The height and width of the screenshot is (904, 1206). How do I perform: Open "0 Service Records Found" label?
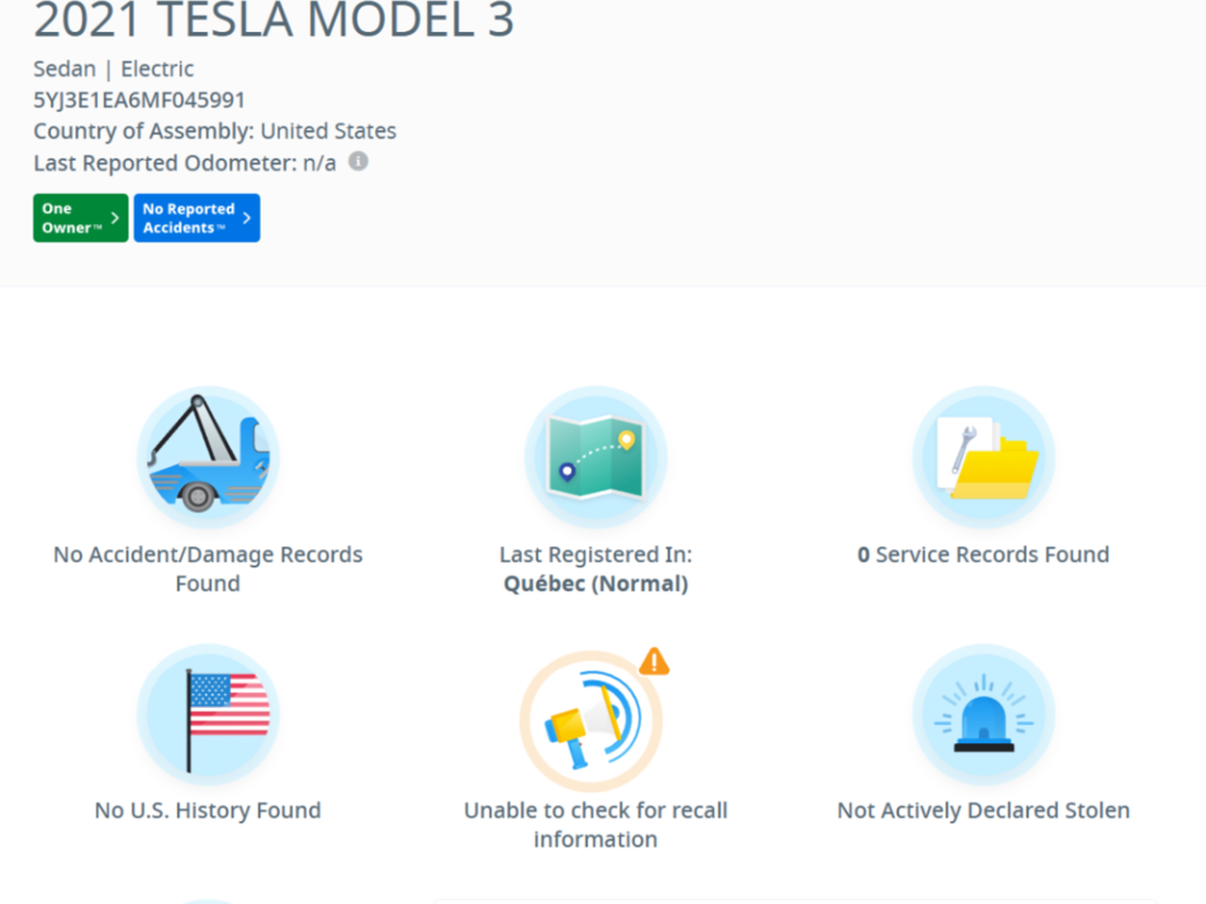(984, 555)
